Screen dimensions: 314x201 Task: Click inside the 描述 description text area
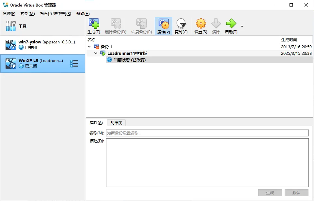(207, 162)
